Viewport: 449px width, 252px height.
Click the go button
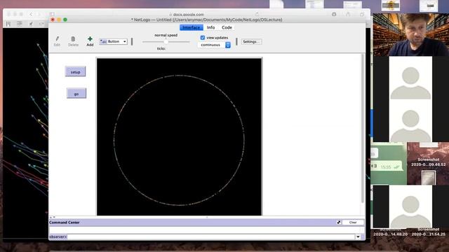76,93
